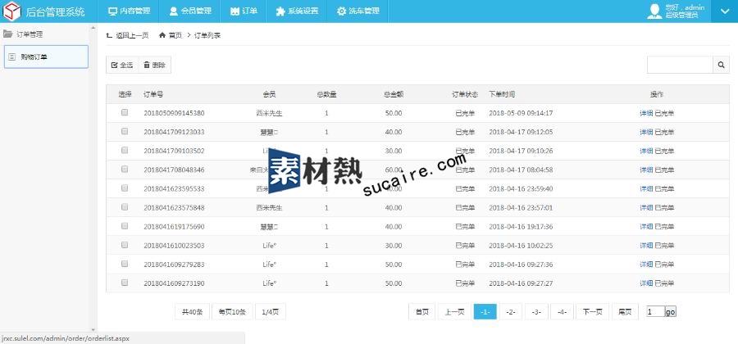Go to the 下一页 next page
Viewport: 738px width, 344px height.
[592, 312]
